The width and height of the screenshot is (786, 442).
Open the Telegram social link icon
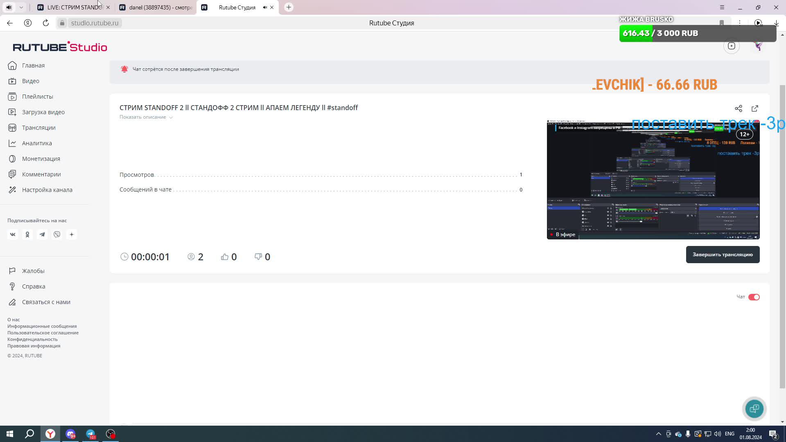tap(42, 235)
